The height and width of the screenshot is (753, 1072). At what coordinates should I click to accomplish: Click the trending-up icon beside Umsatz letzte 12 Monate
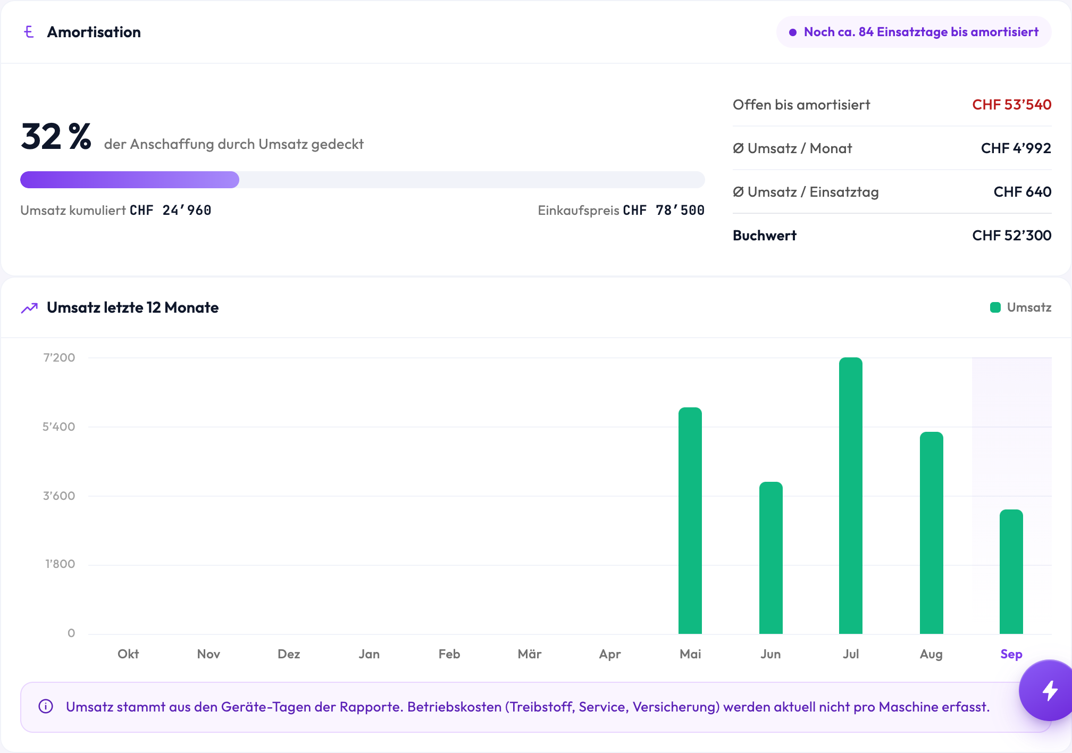point(29,308)
